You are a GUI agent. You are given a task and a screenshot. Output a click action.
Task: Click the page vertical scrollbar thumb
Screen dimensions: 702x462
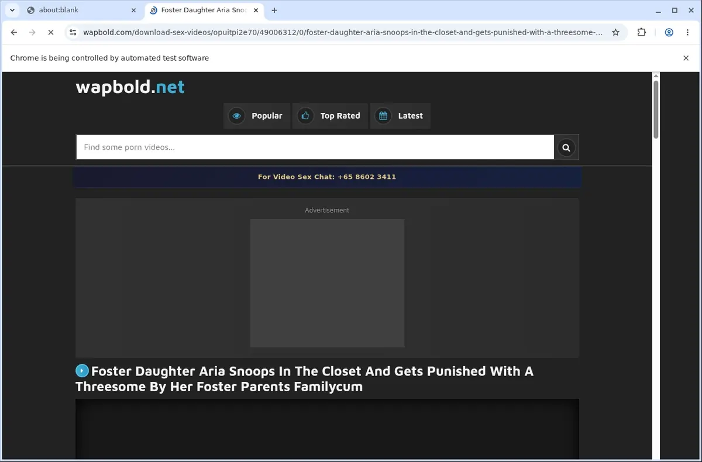tap(656, 109)
